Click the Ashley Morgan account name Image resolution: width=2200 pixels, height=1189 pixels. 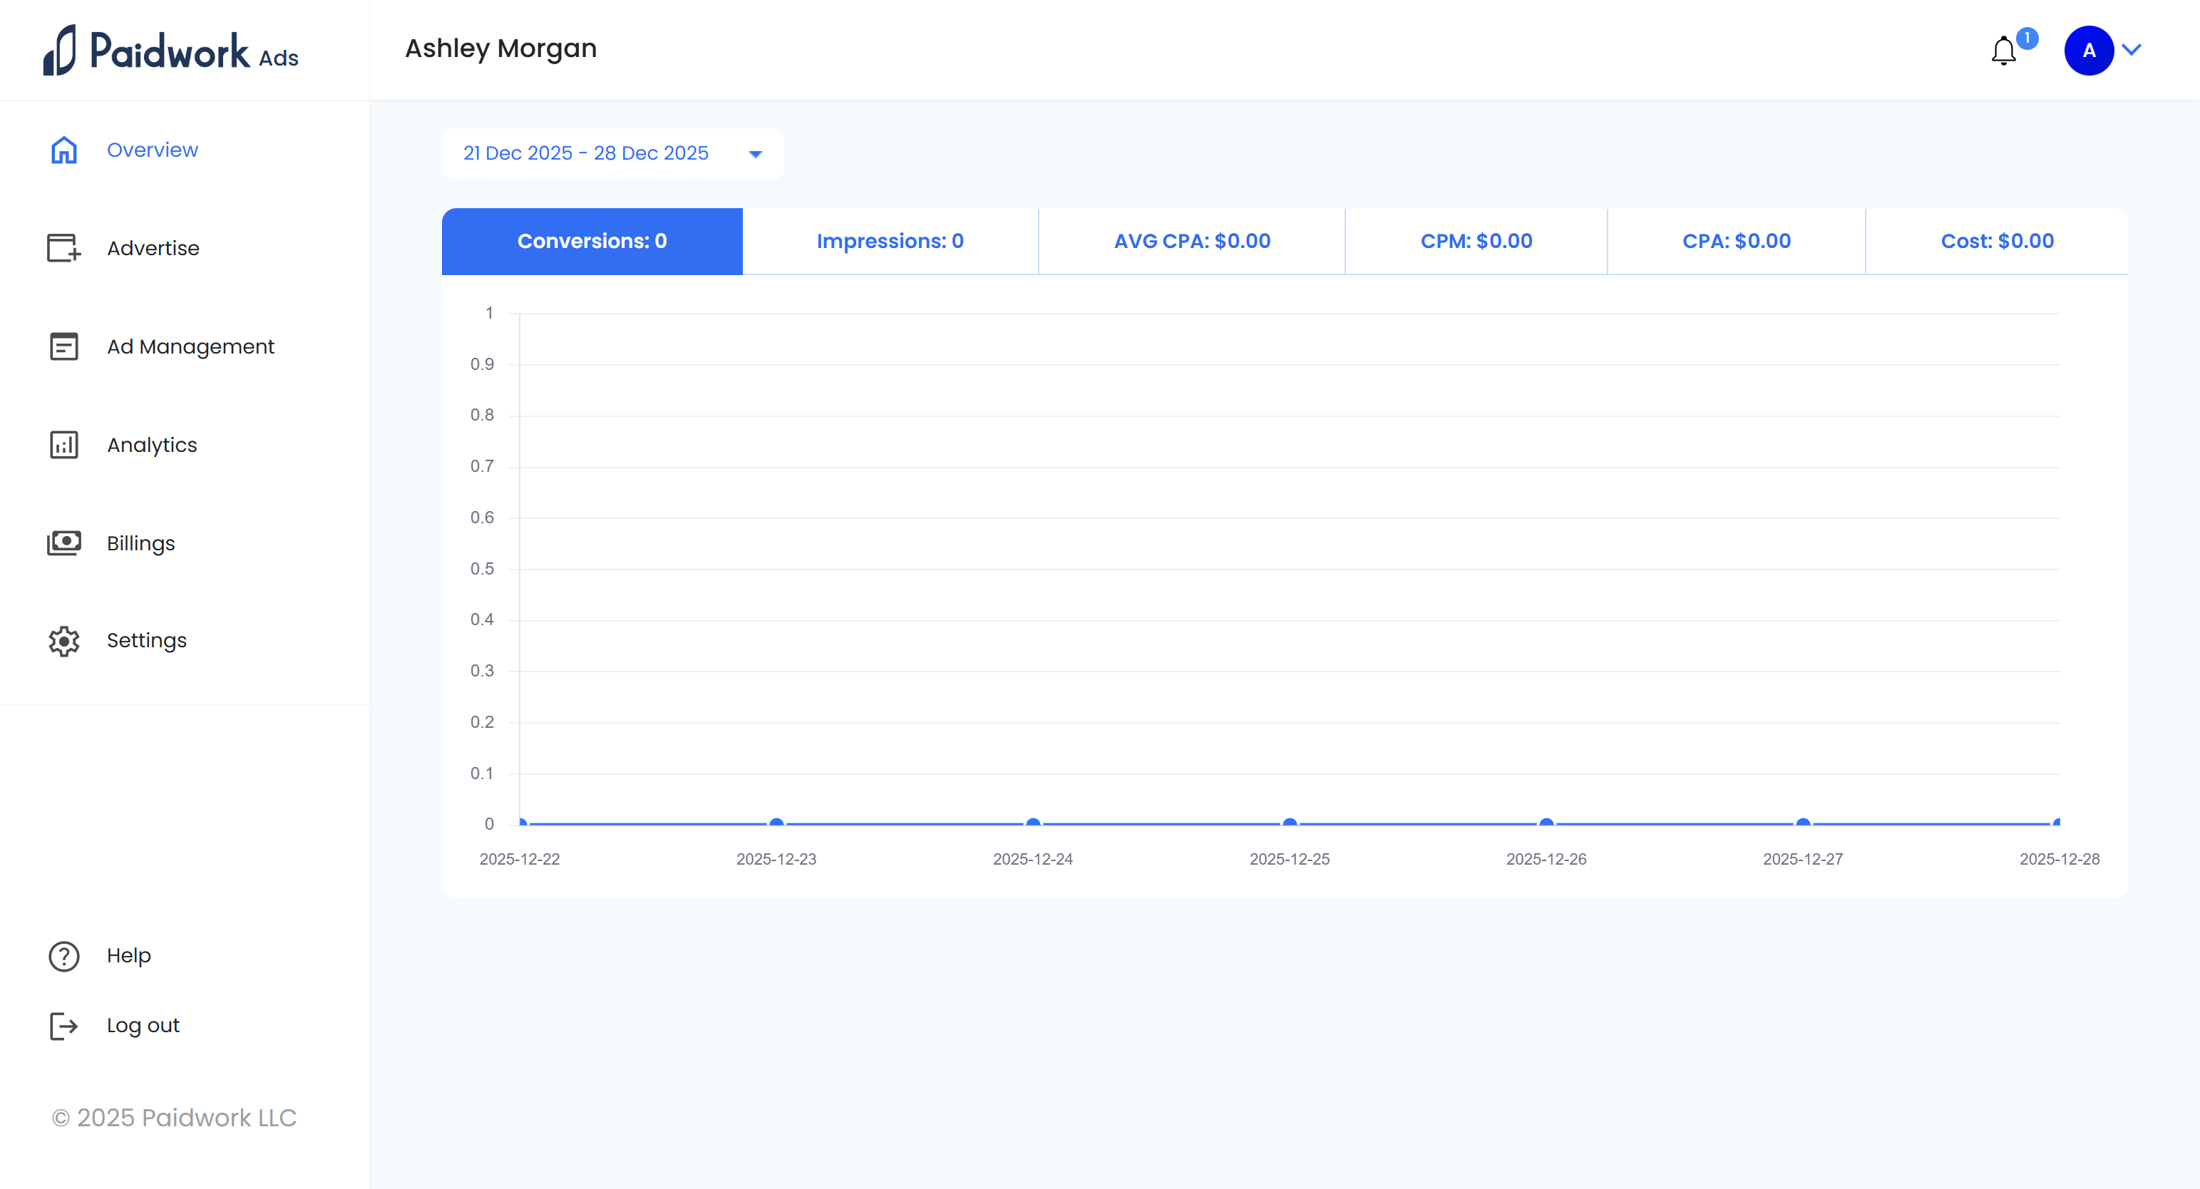500,48
